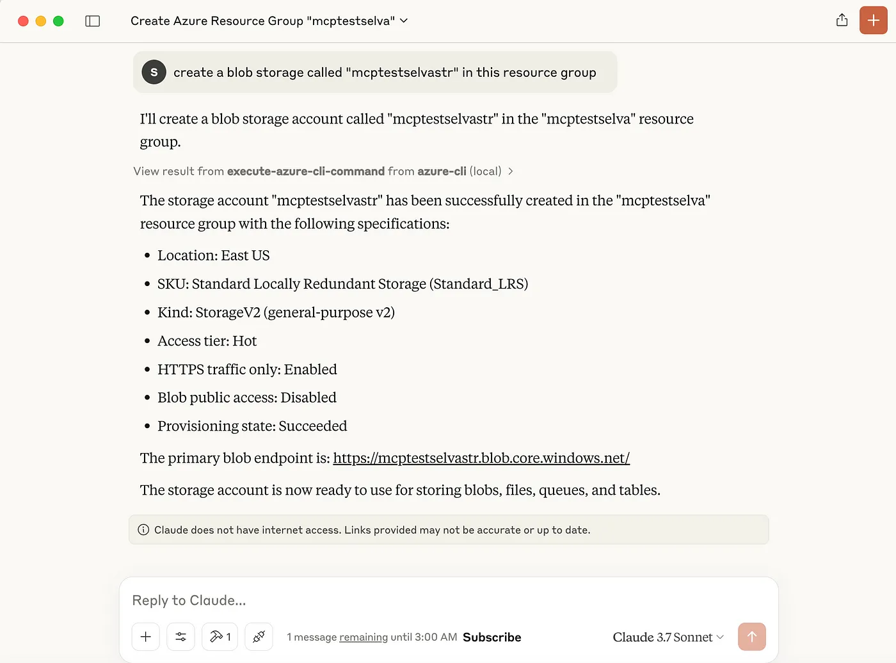Click the info icon in the internet access notice
The height and width of the screenshot is (663, 896).
(x=143, y=530)
